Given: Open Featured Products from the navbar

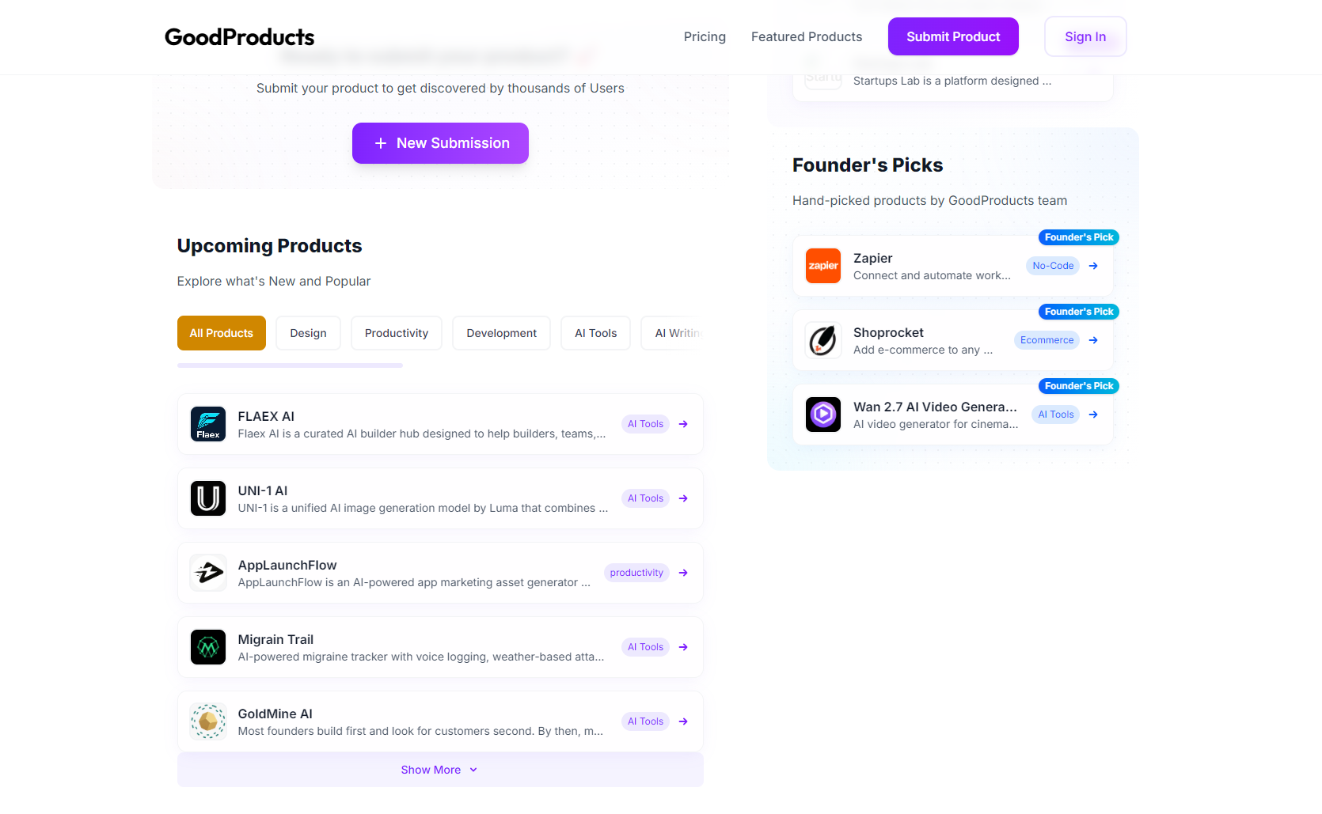Looking at the screenshot, I should click(807, 36).
